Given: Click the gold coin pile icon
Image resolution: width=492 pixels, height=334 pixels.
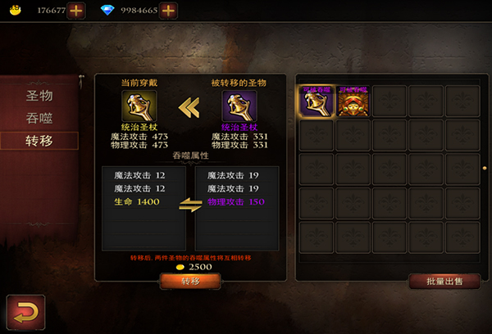Looking at the screenshot, I should [15, 10].
